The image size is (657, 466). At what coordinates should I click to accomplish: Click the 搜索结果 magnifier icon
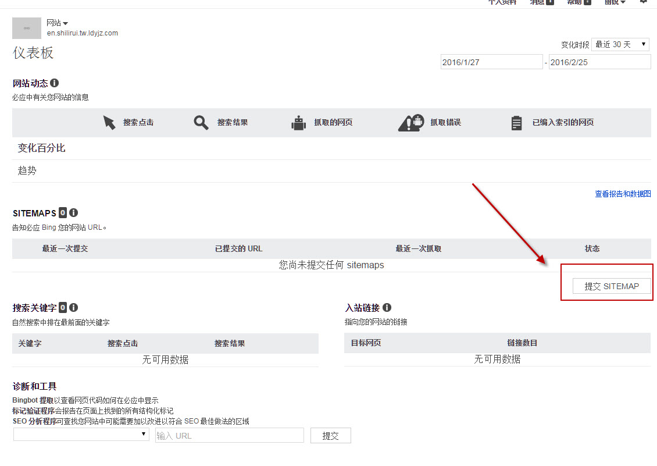click(x=201, y=123)
